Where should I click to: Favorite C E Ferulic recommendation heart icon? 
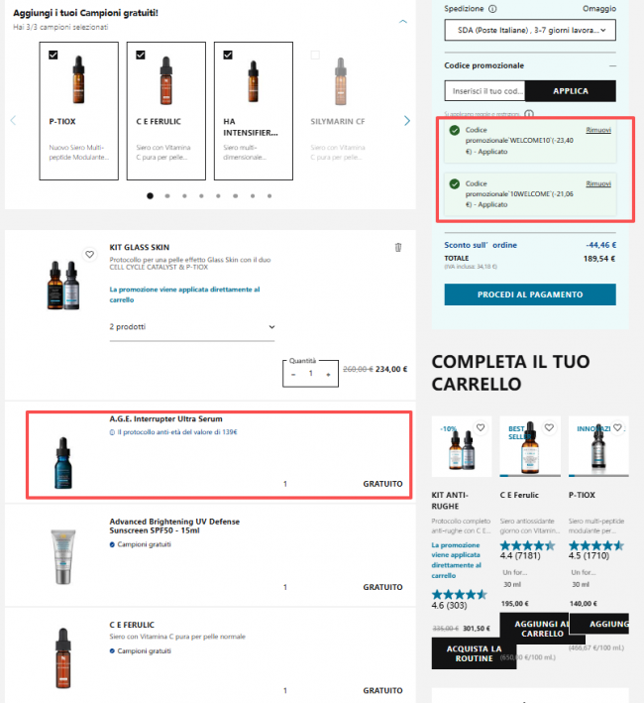[549, 427]
